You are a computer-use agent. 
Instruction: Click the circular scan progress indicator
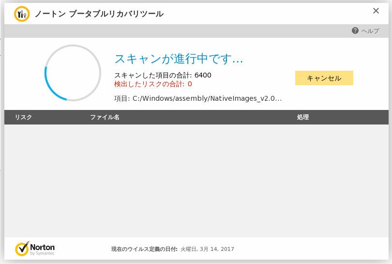(x=73, y=73)
